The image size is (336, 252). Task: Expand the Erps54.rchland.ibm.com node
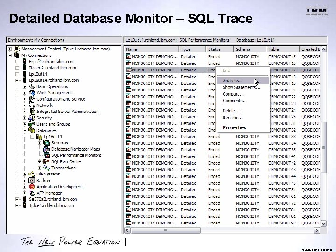coord(17,62)
